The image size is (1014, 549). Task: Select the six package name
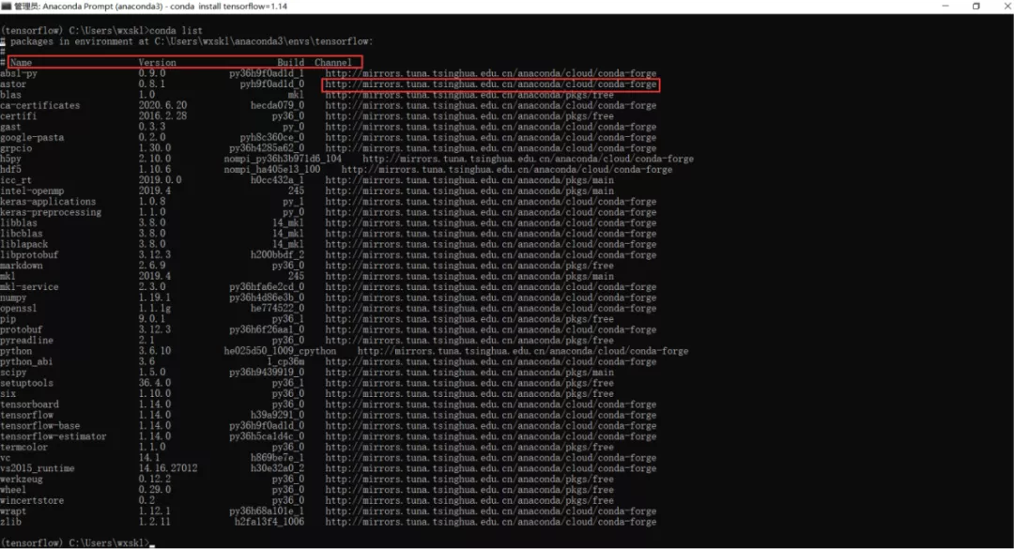pyautogui.click(x=8, y=393)
